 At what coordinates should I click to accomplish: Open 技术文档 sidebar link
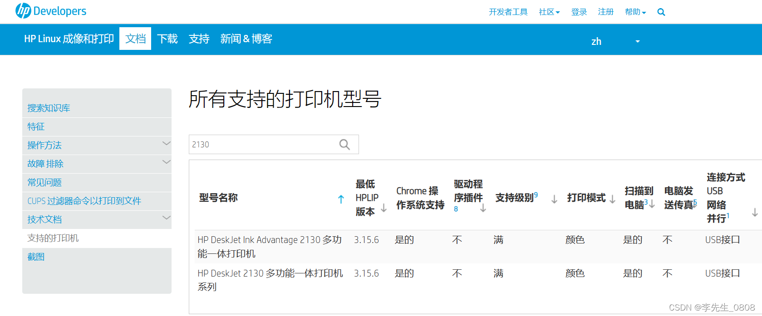click(x=44, y=219)
